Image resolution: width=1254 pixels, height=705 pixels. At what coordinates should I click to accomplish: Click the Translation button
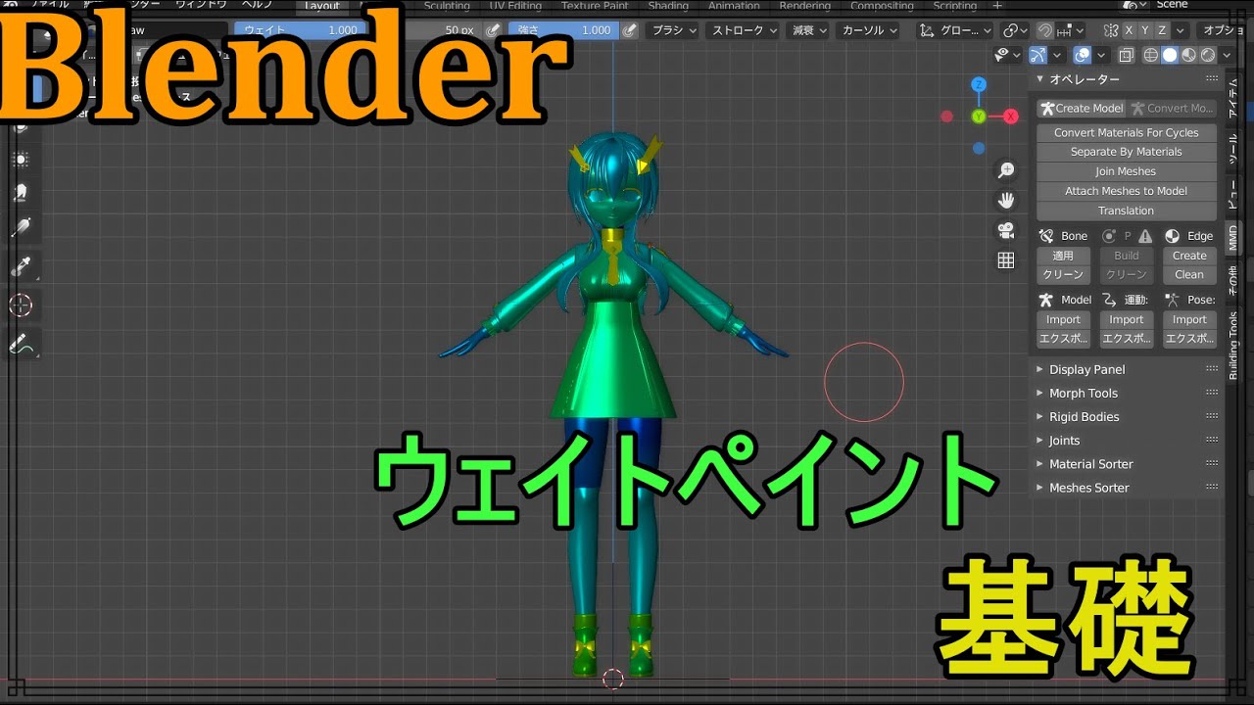tap(1127, 211)
